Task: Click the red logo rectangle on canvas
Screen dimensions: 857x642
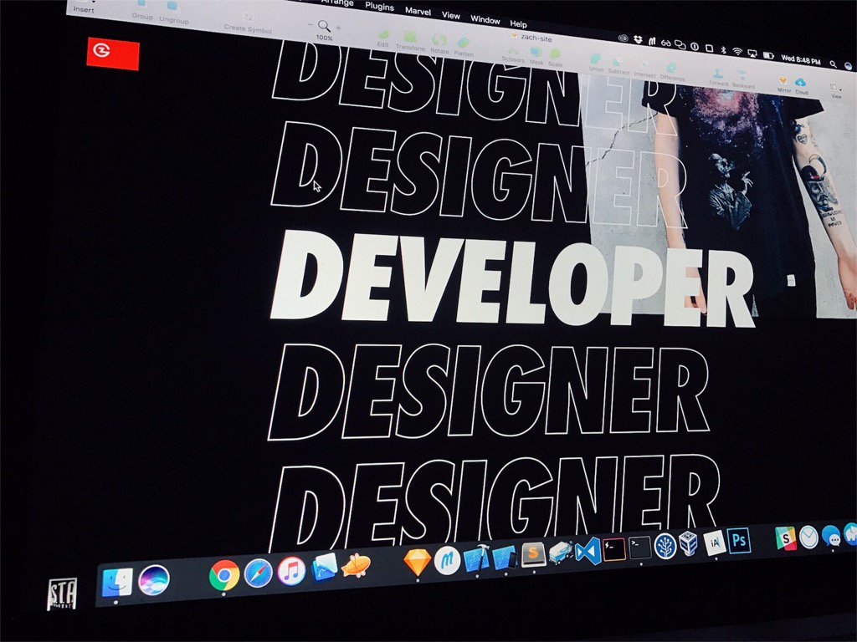Action: 113,54
